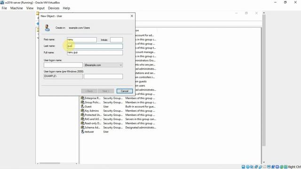The width and height of the screenshot is (301, 169).
Task: Click the virtualization CPU status icon
Action: [x=277, y=167]
